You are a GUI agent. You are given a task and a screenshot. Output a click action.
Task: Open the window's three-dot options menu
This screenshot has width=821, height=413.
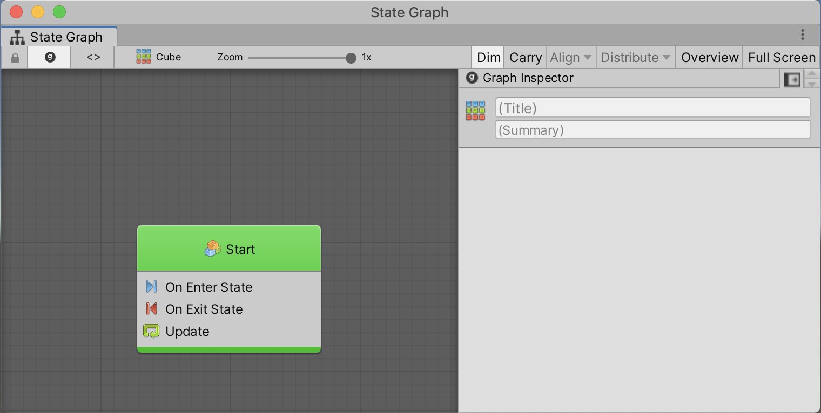(803, 35)
